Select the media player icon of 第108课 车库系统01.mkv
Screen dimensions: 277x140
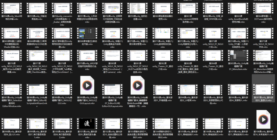coord(263,119)
